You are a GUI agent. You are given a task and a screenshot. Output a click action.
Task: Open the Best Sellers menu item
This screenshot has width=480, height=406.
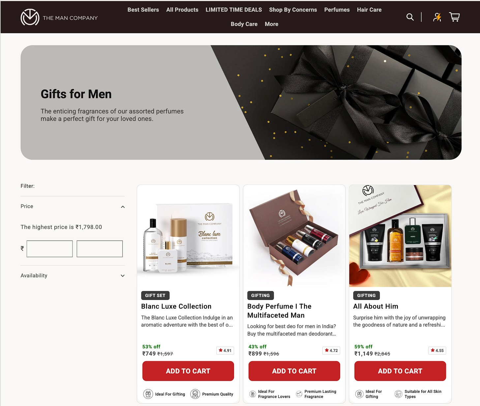[x=143, y=10]
